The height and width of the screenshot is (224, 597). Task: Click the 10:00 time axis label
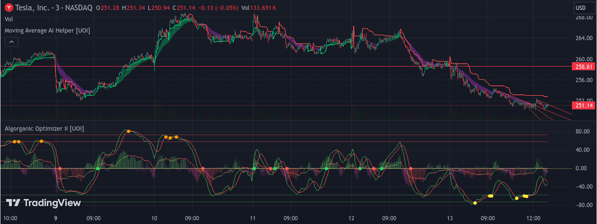point(10,219)
